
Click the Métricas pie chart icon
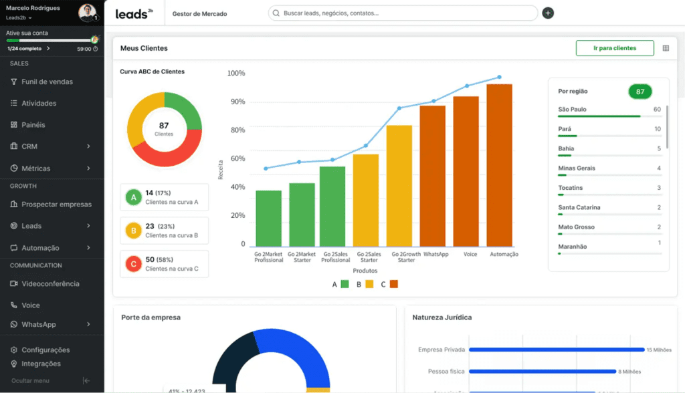pos(14,168)
